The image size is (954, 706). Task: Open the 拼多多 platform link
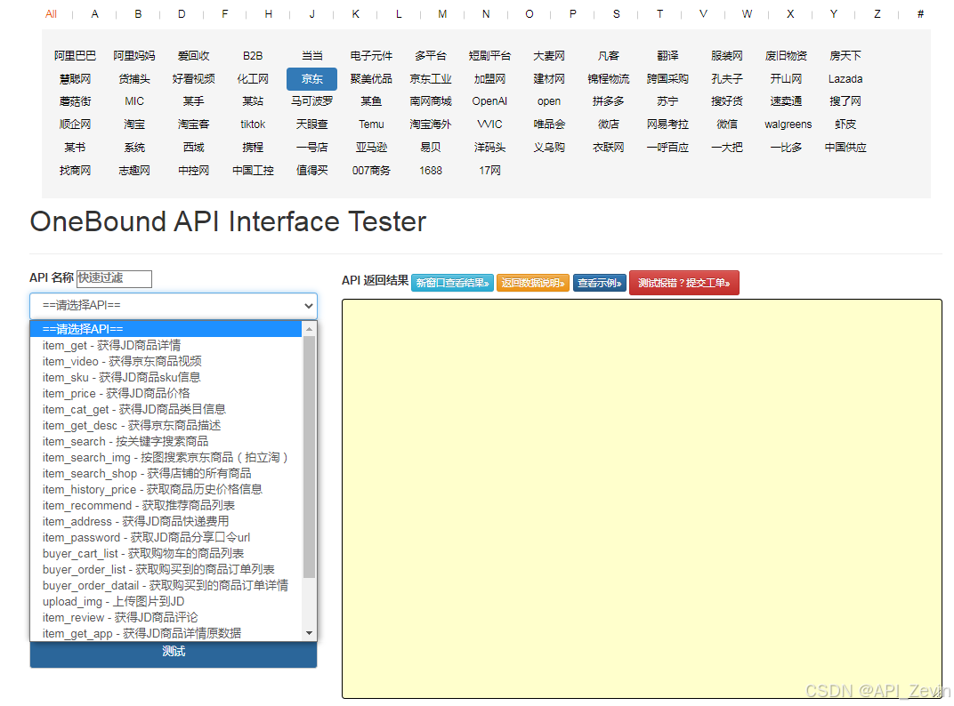(608, 101)
